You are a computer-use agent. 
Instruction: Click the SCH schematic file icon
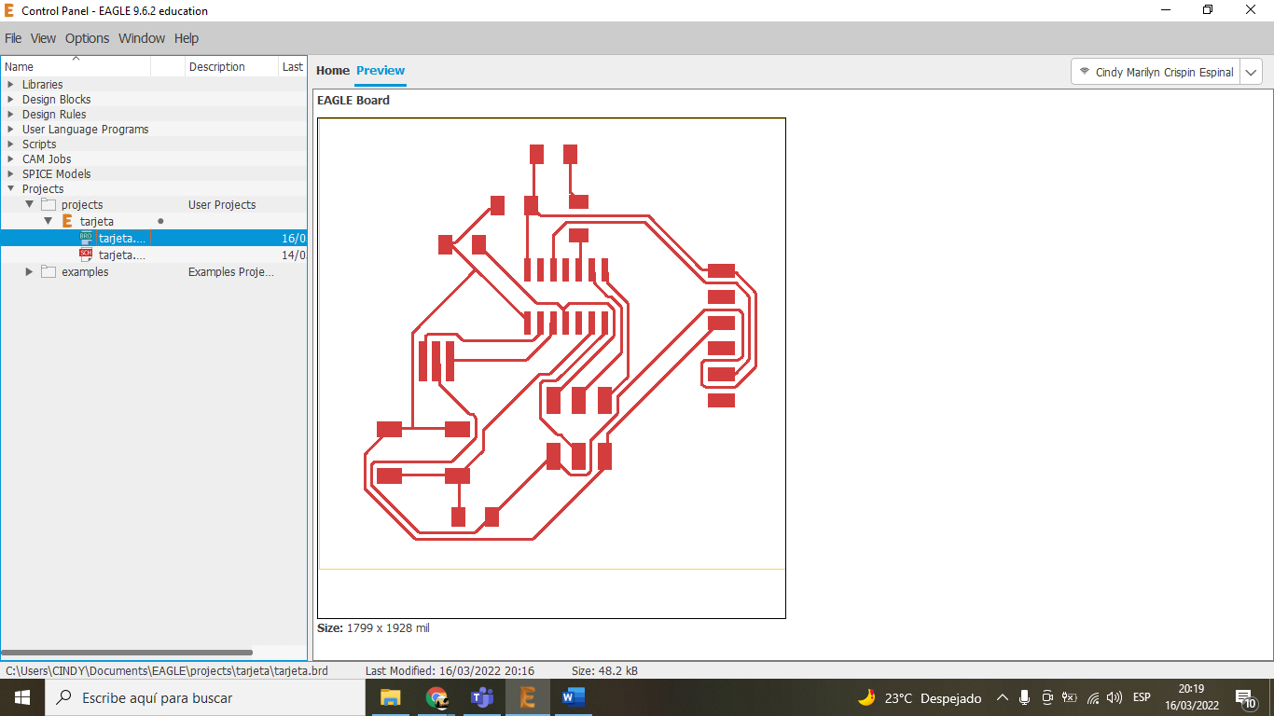pyautogui.click(x=86, y=255)
